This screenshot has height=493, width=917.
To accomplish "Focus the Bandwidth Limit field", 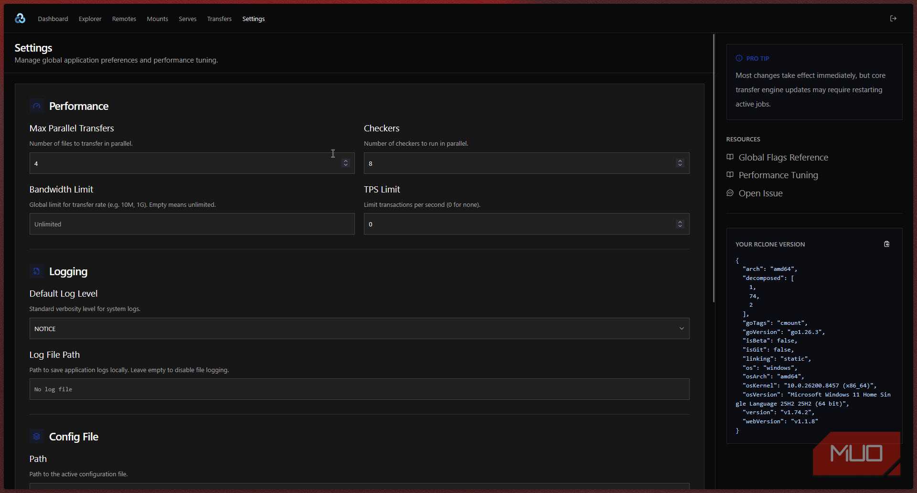I will [x=192, y=224].
